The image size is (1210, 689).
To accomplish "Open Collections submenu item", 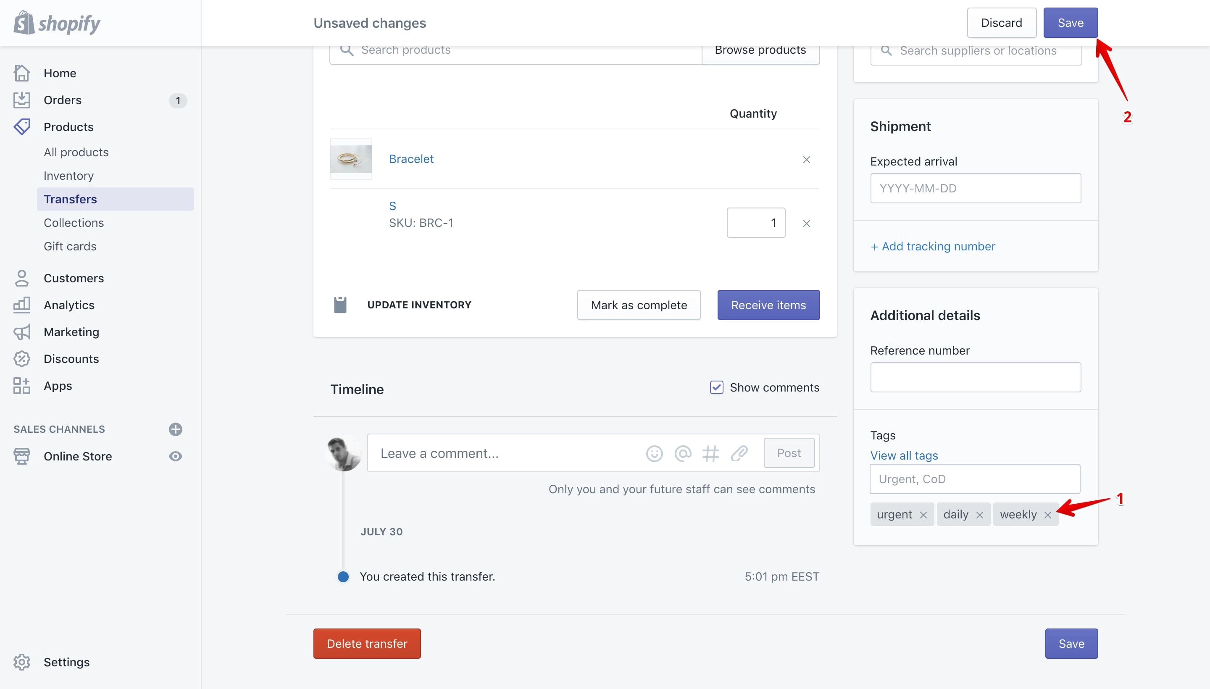I will (x=74, y=223).
